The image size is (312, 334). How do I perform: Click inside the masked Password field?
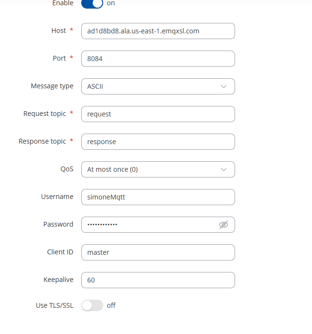click(x=149, y=225)
